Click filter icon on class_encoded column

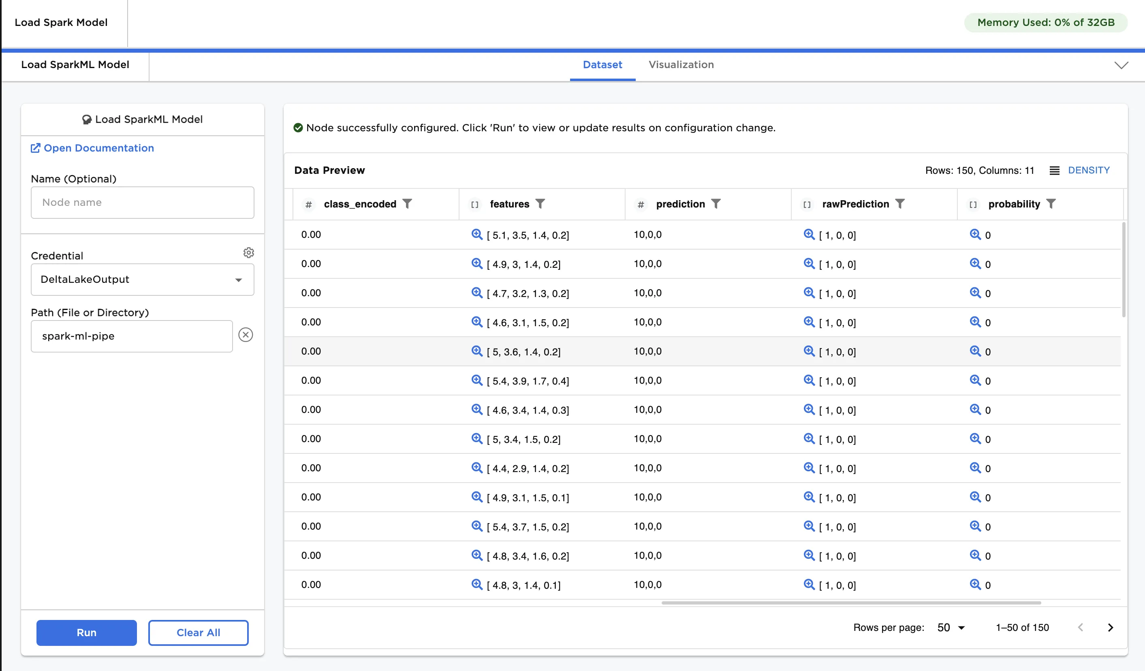tap(408, 204)
